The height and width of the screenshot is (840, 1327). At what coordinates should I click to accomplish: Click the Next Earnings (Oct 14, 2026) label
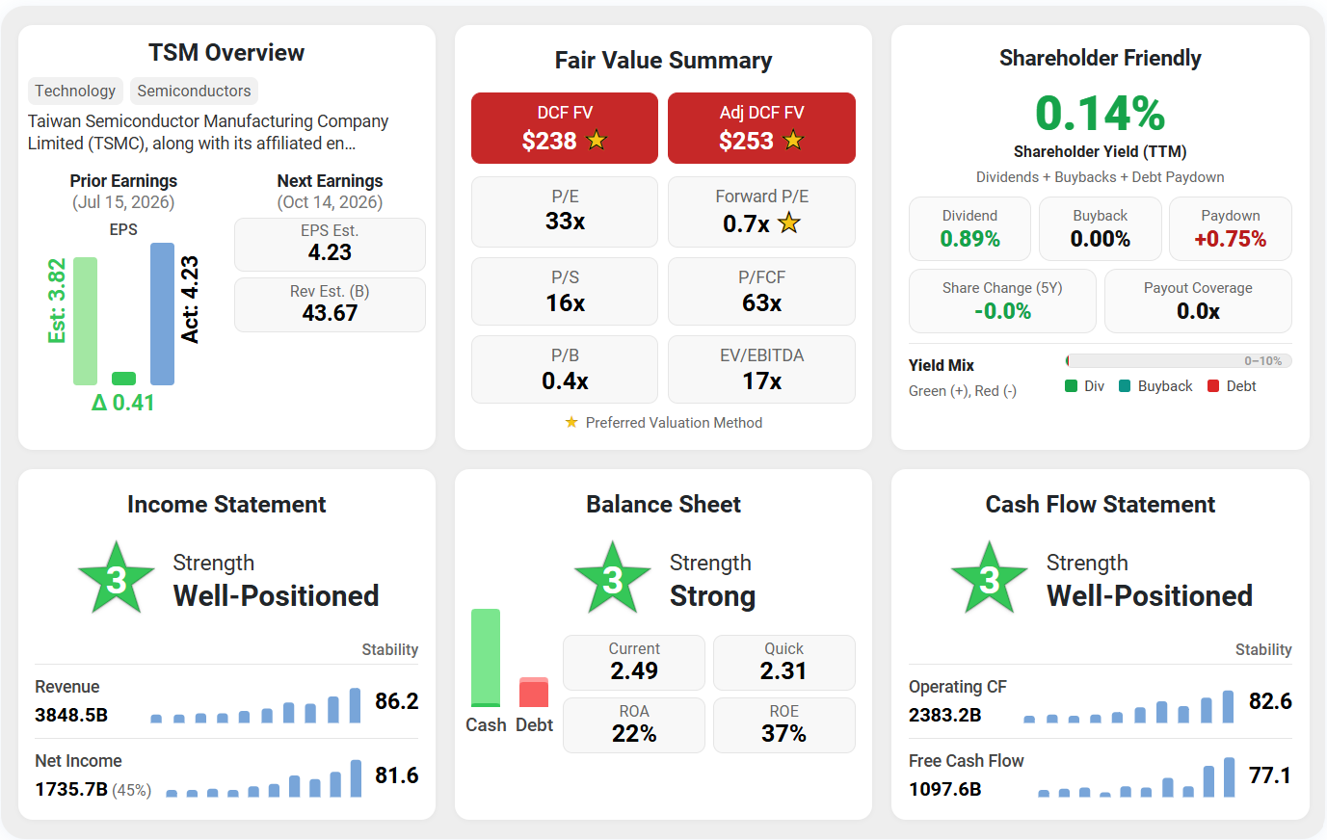point(330,192)
